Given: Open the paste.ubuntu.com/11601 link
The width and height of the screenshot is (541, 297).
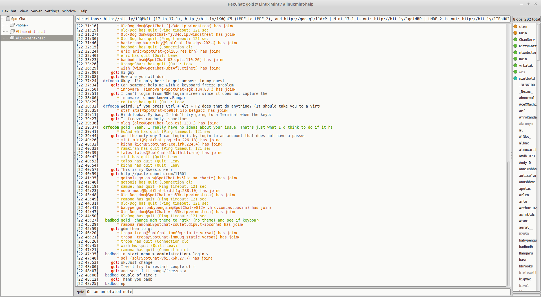Looking at the screenshot, I should [154, 174].
